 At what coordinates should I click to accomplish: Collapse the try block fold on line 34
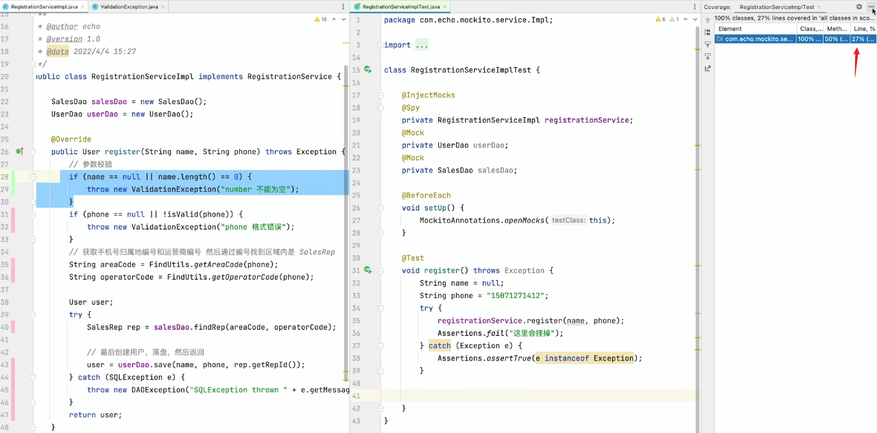[x=381, y=308]
